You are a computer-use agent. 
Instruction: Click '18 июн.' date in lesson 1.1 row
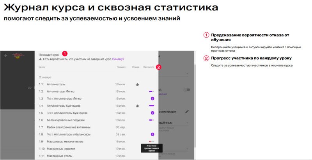(121, 84)
